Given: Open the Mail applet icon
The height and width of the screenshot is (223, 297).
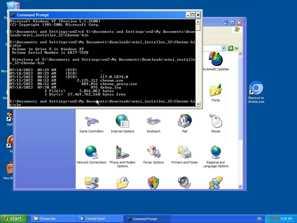Looking at the screenshot, I should [x=184, y=124].
